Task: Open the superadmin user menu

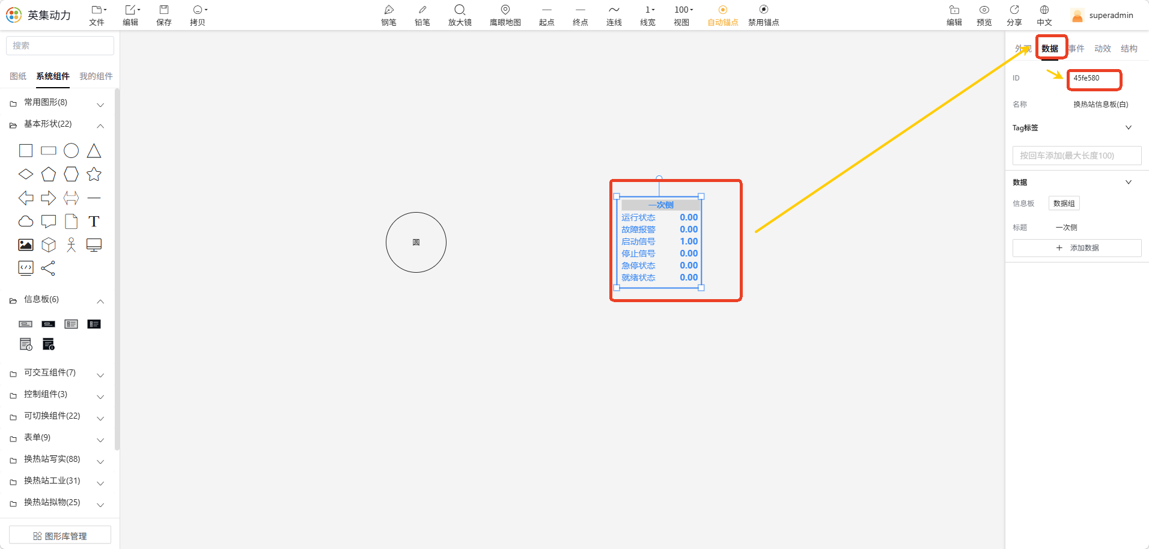Action: pyautogui.click(x=1103, y=15)
